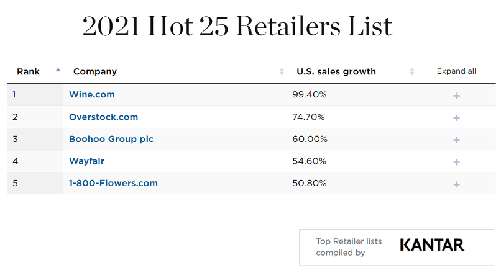The width and height of the screenshot is (501, 273).
Task: Click the Rank column header
Action: click(28, 71)
